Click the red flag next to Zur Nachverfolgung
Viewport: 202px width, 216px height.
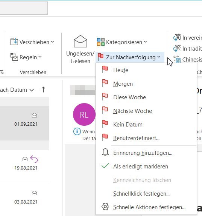point(100,57)
